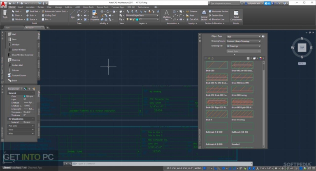Open QuickCalc calculator
Image resolution: width=316 pixels, height=171 pixels.
(x=192, y=19)
